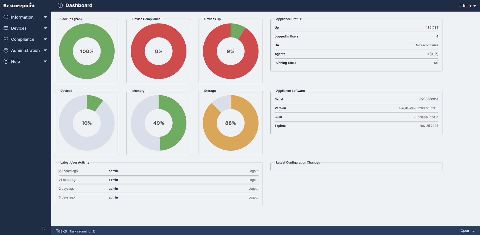This screenshot has width=480, height=235.
Task: Click the red Device Compliance donut ring
Action: click(x=138, y=51)
